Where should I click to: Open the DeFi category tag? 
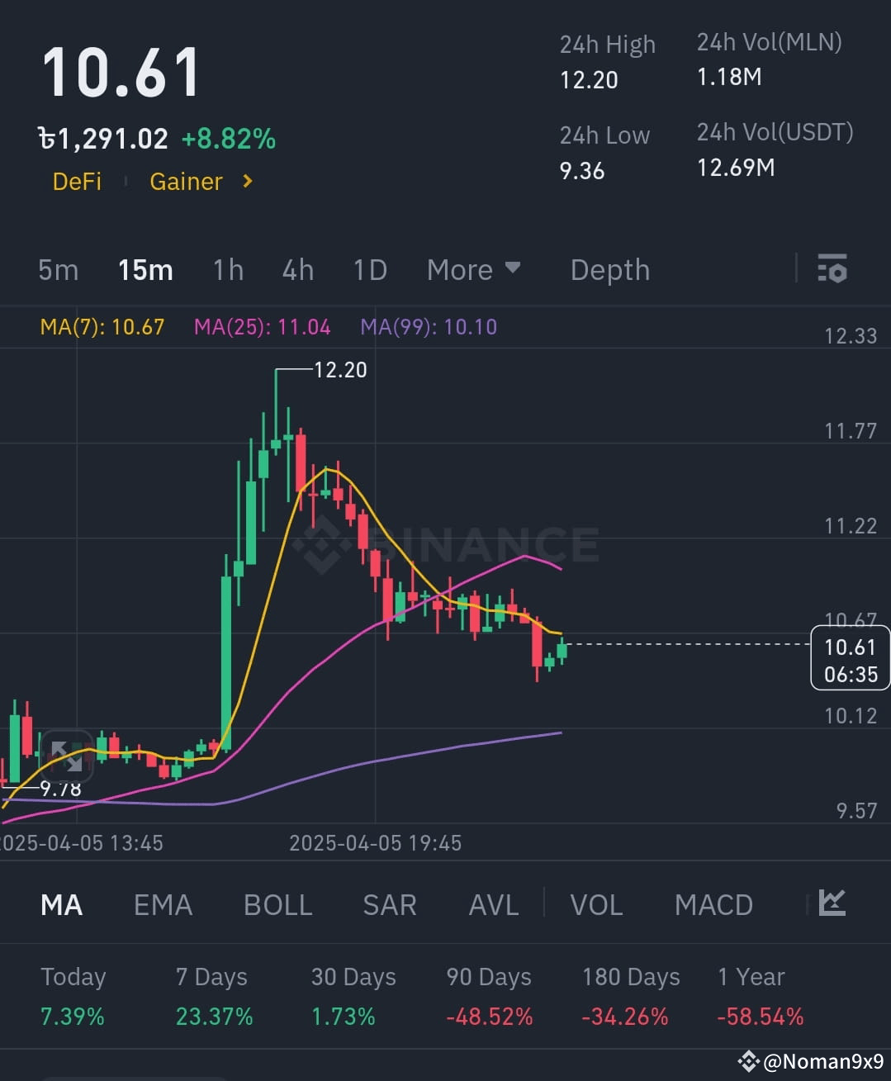point(77,182)
